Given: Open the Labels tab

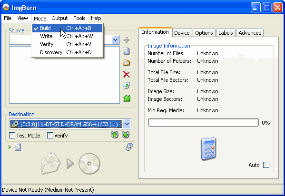Looking at the screenshot, I should click(x=226, y=33).
